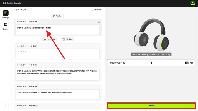Collapse sidebar with back chevron
The image size is (198, 111).
click(x=6, y=105)
